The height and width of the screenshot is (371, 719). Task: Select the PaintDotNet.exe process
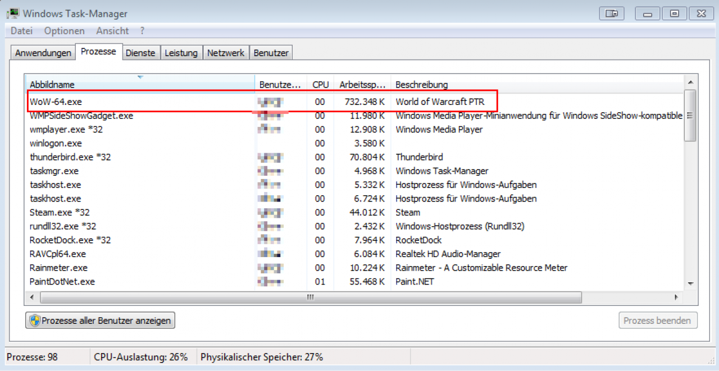pyautogui.click(x=355, y=282)
